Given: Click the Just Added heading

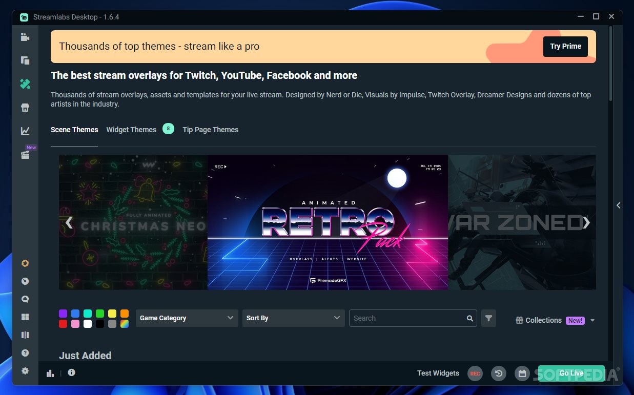Looking at the screenshot, I should point(85,356).
